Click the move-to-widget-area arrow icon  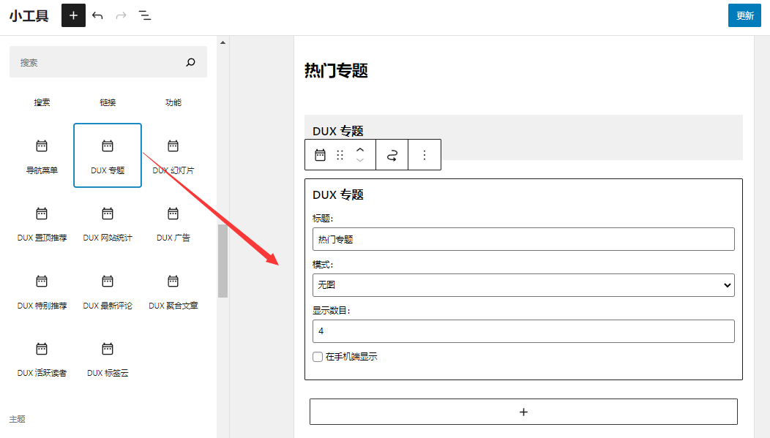tap(392, 154)
